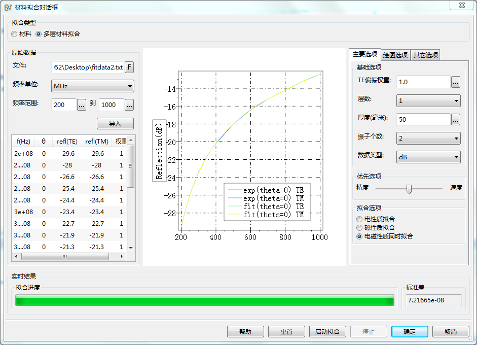Click the 导入 import button
Screen dimensions: 477x345
[115, 124]
